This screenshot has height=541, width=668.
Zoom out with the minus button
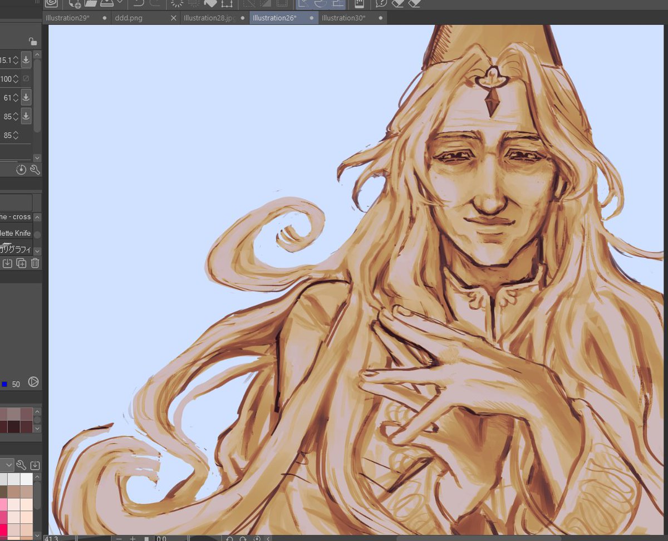(x=119, y=538)
